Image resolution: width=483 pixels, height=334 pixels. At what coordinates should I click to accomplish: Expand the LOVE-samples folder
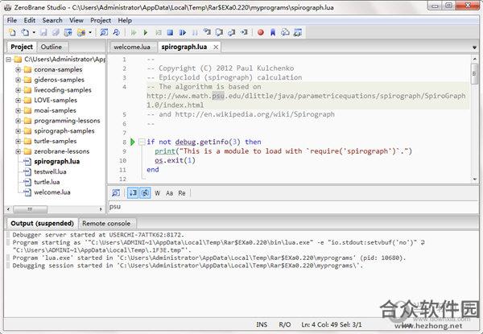coord(19,100)
